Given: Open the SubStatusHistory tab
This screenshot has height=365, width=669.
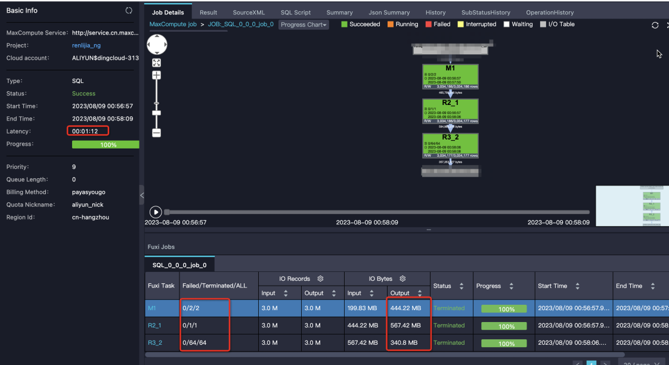Looking at the screenshot, I should (x=485, y=13).
